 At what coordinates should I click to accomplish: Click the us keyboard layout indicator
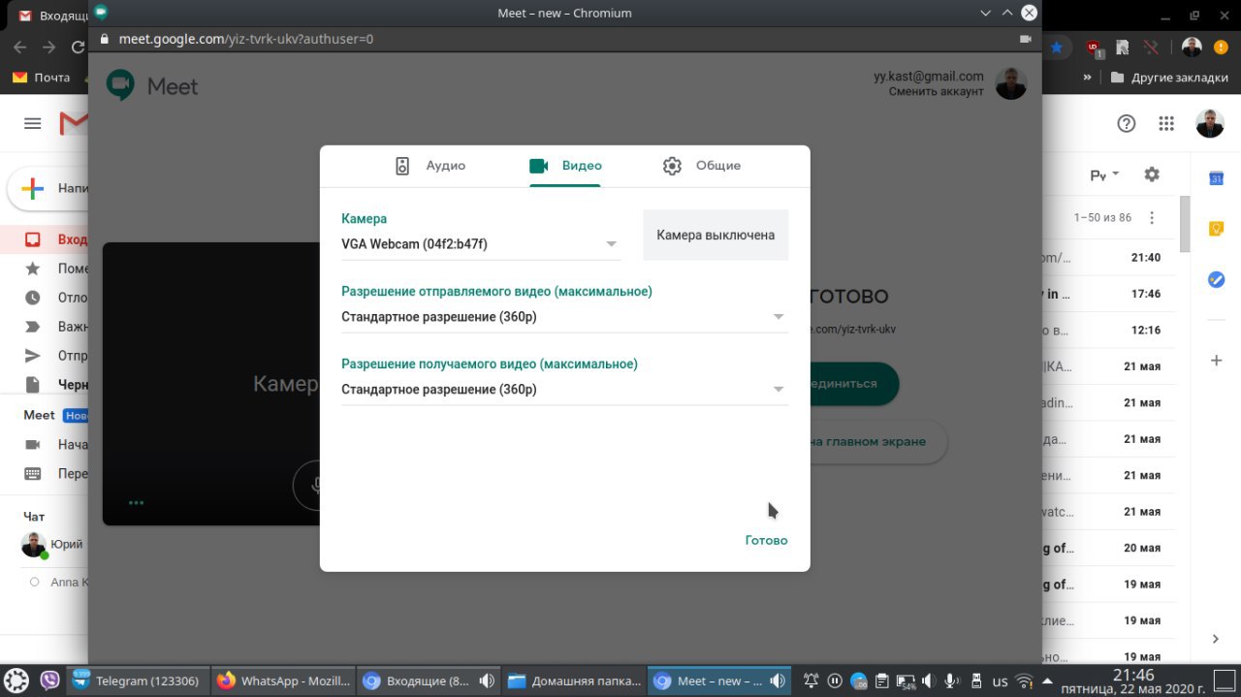point(1000,681)
